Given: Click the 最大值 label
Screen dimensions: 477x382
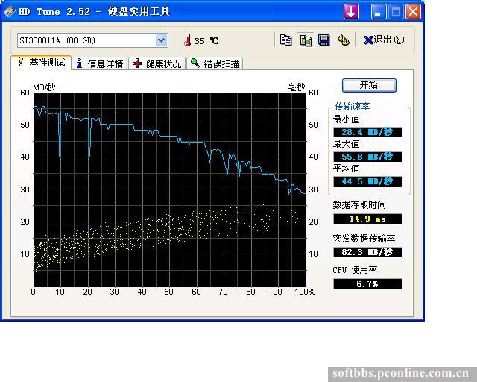Looking at the screenshot, I should click(346, 144).
